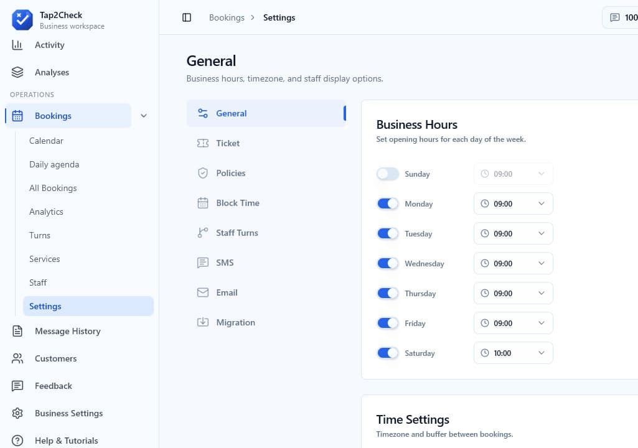Screen dimensions: 638x448
Task: Open the Tuesday opening time dropdown
Action: pyautogui.click(x=513, y=233)
